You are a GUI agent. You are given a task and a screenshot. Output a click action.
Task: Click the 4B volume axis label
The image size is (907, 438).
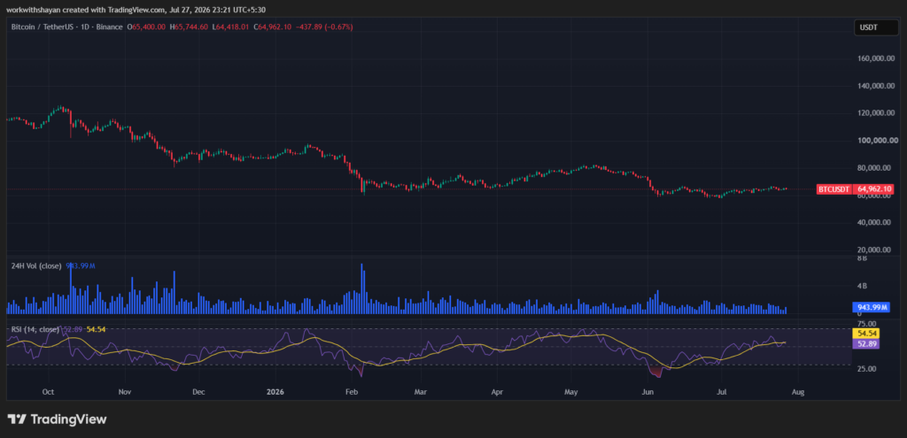pyautogui.click(x=862, y=286)
